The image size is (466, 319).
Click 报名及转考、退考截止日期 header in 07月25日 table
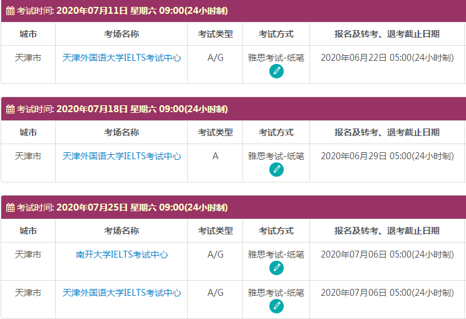pos(387,231)
